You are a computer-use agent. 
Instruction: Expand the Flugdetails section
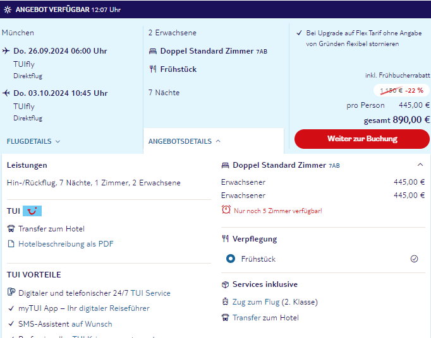tap(33, 141)
